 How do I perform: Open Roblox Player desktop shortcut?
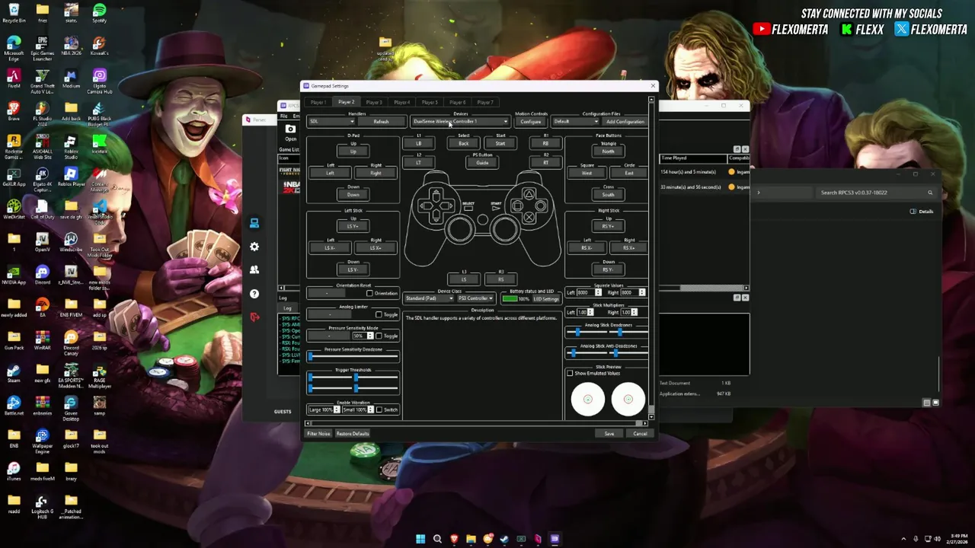pyautogui.click(x=71, y=177)
